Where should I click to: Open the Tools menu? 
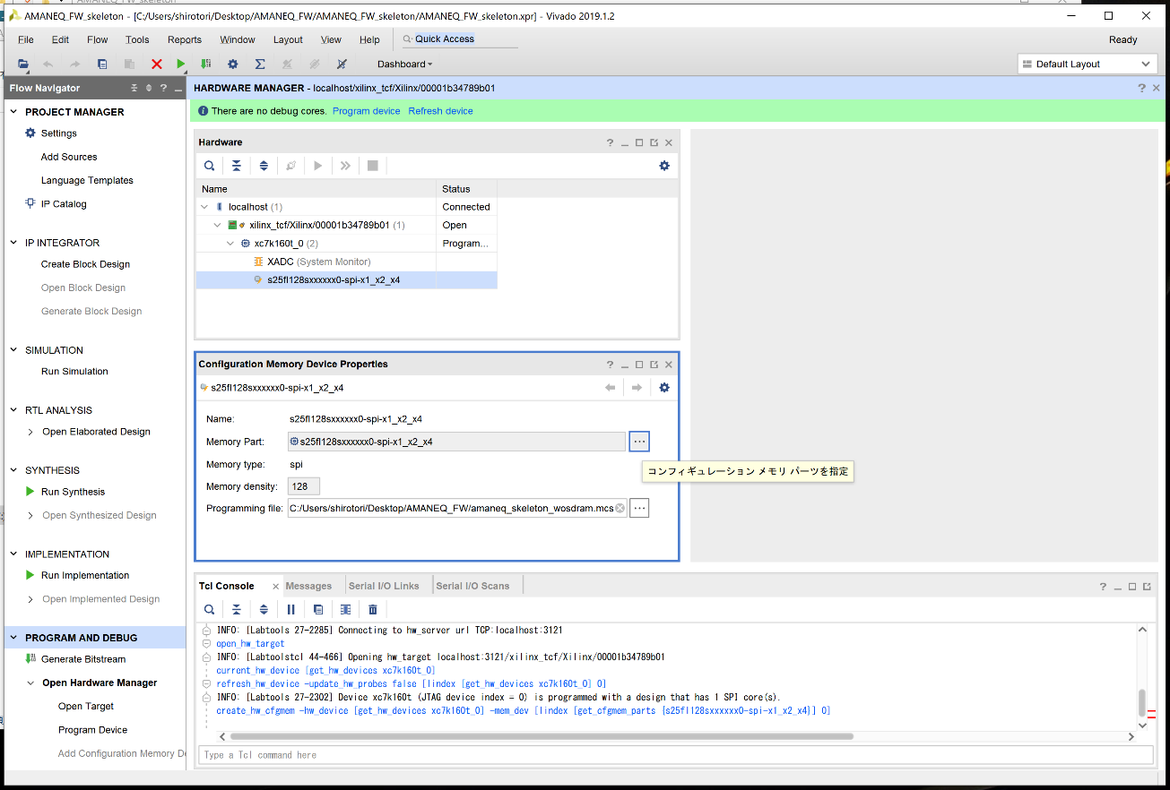click(137, 39)
